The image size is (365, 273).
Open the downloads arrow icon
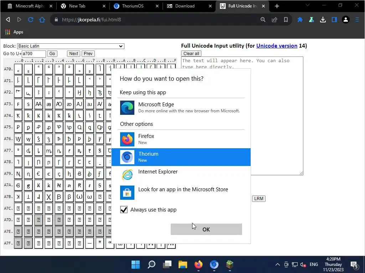[x=323, y=20]
